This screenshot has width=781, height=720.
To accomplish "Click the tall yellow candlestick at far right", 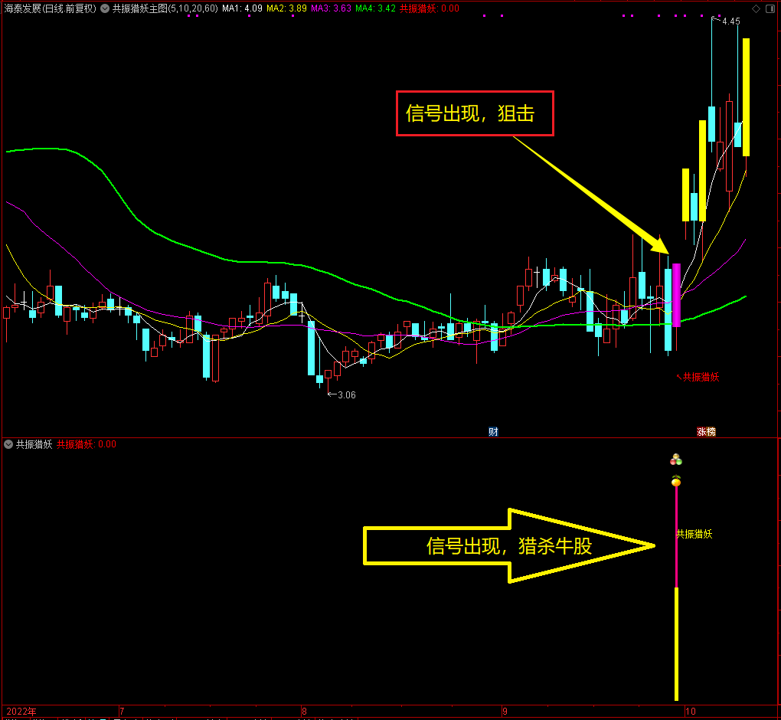I will (746, 97).
